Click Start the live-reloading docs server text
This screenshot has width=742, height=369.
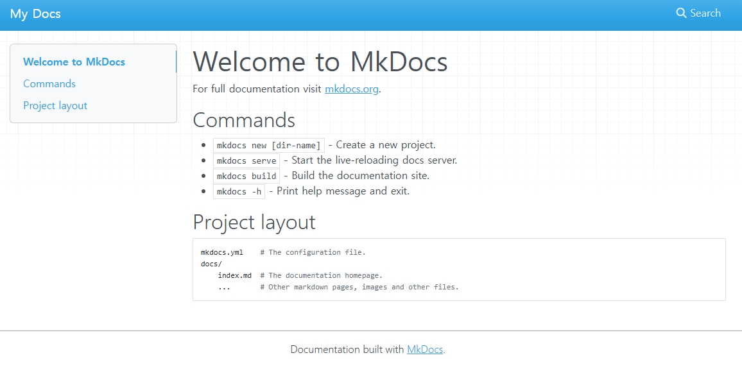pos(374,160)
